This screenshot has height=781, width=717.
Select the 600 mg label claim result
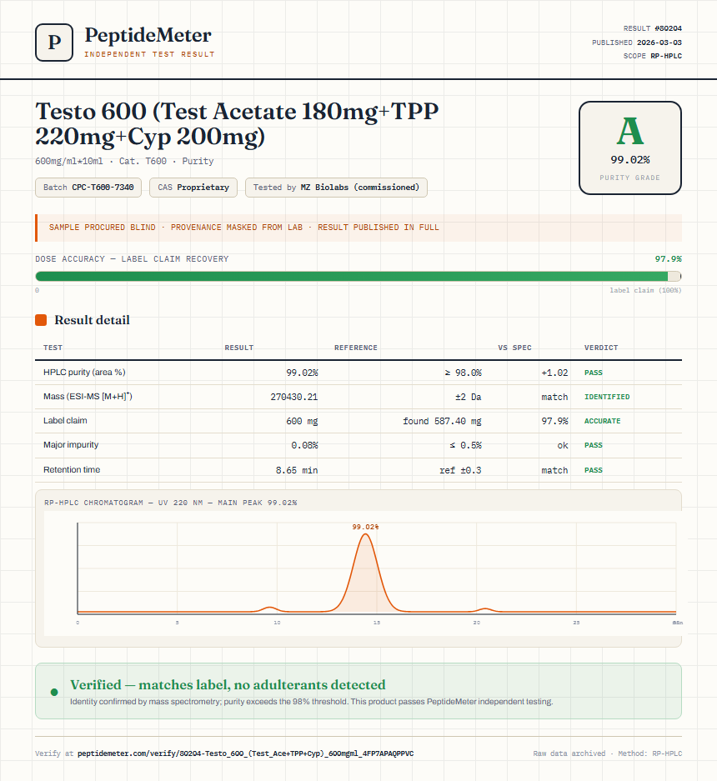pyautogui.click(x=302, y=421)
